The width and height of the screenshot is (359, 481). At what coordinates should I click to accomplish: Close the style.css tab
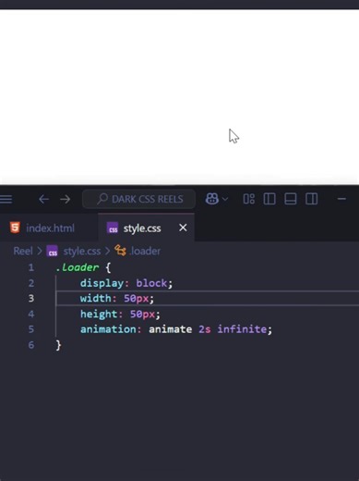click(x=183, y=228)
